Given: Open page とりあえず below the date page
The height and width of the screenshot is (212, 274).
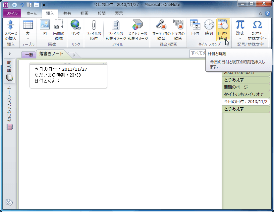Looking at the screenshot, I should pos(246,80).
